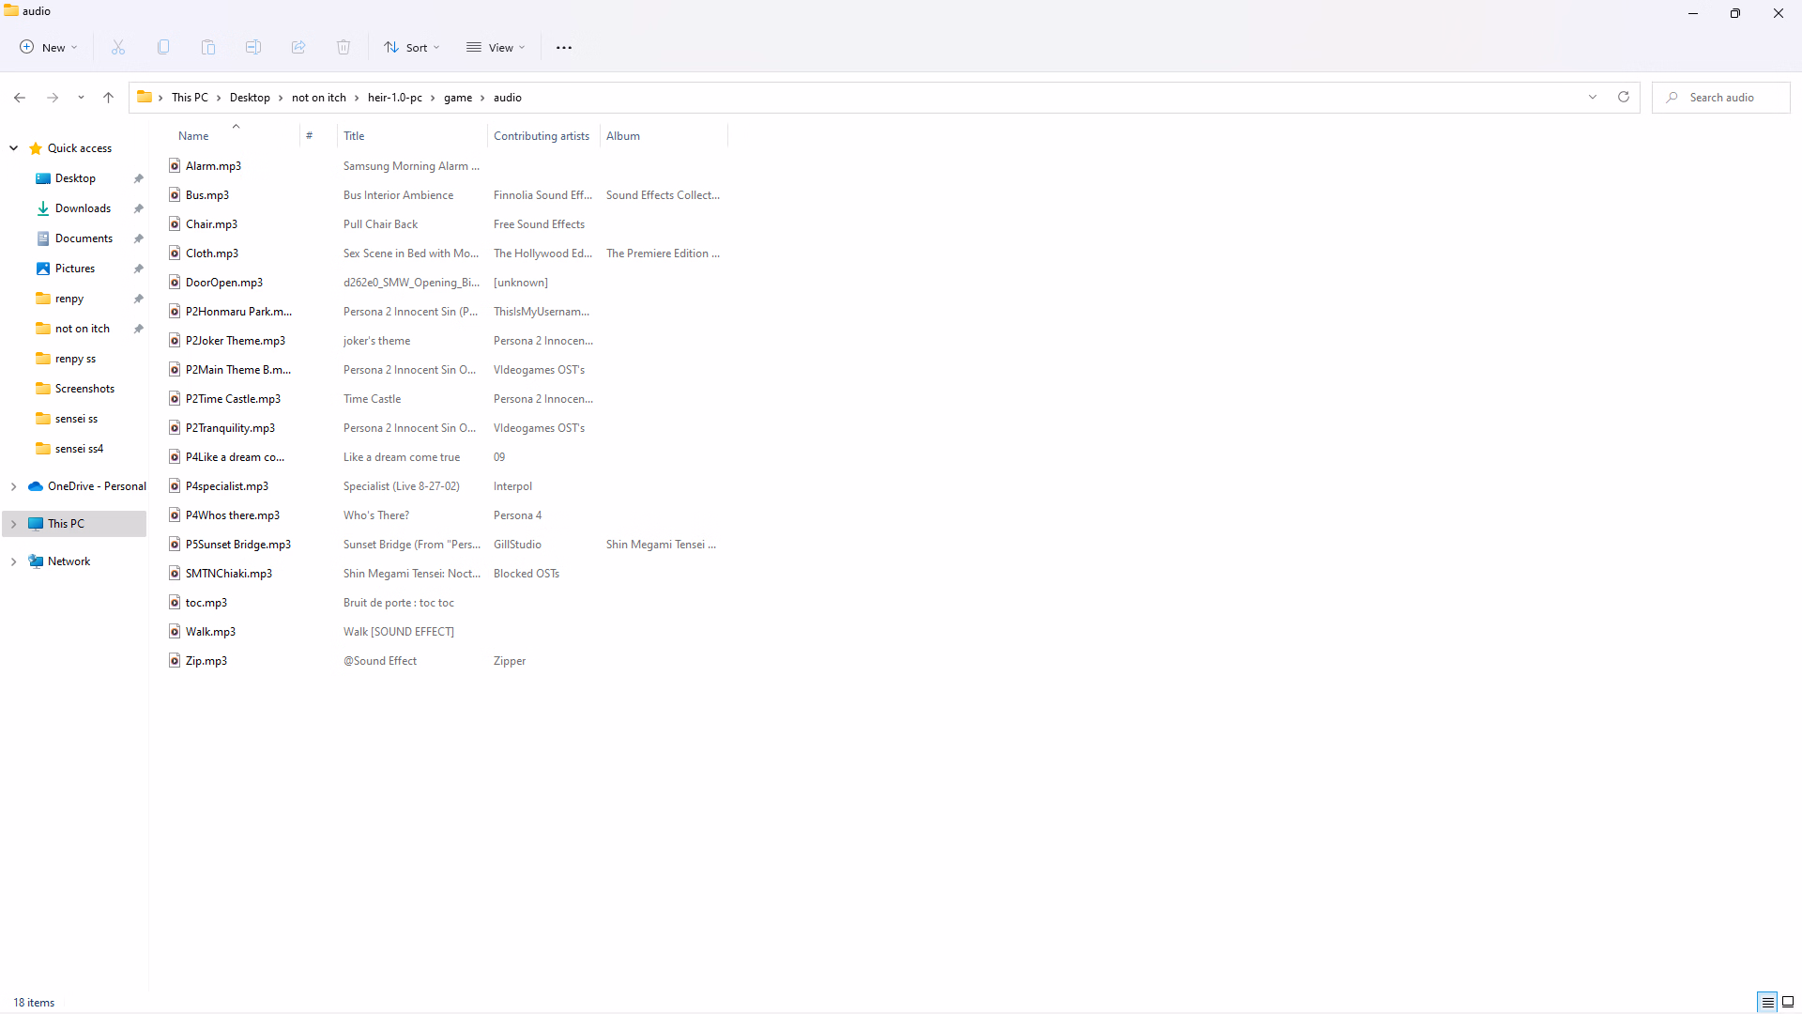Go forward with the Forward arrow
Viewport: 1802px width, 1014px height.
pyautogui.click(x=53, y=98)
